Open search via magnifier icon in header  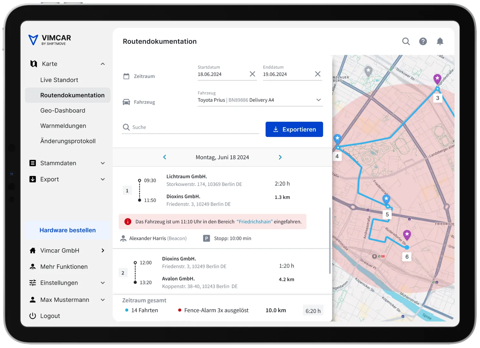coord(406,41)
